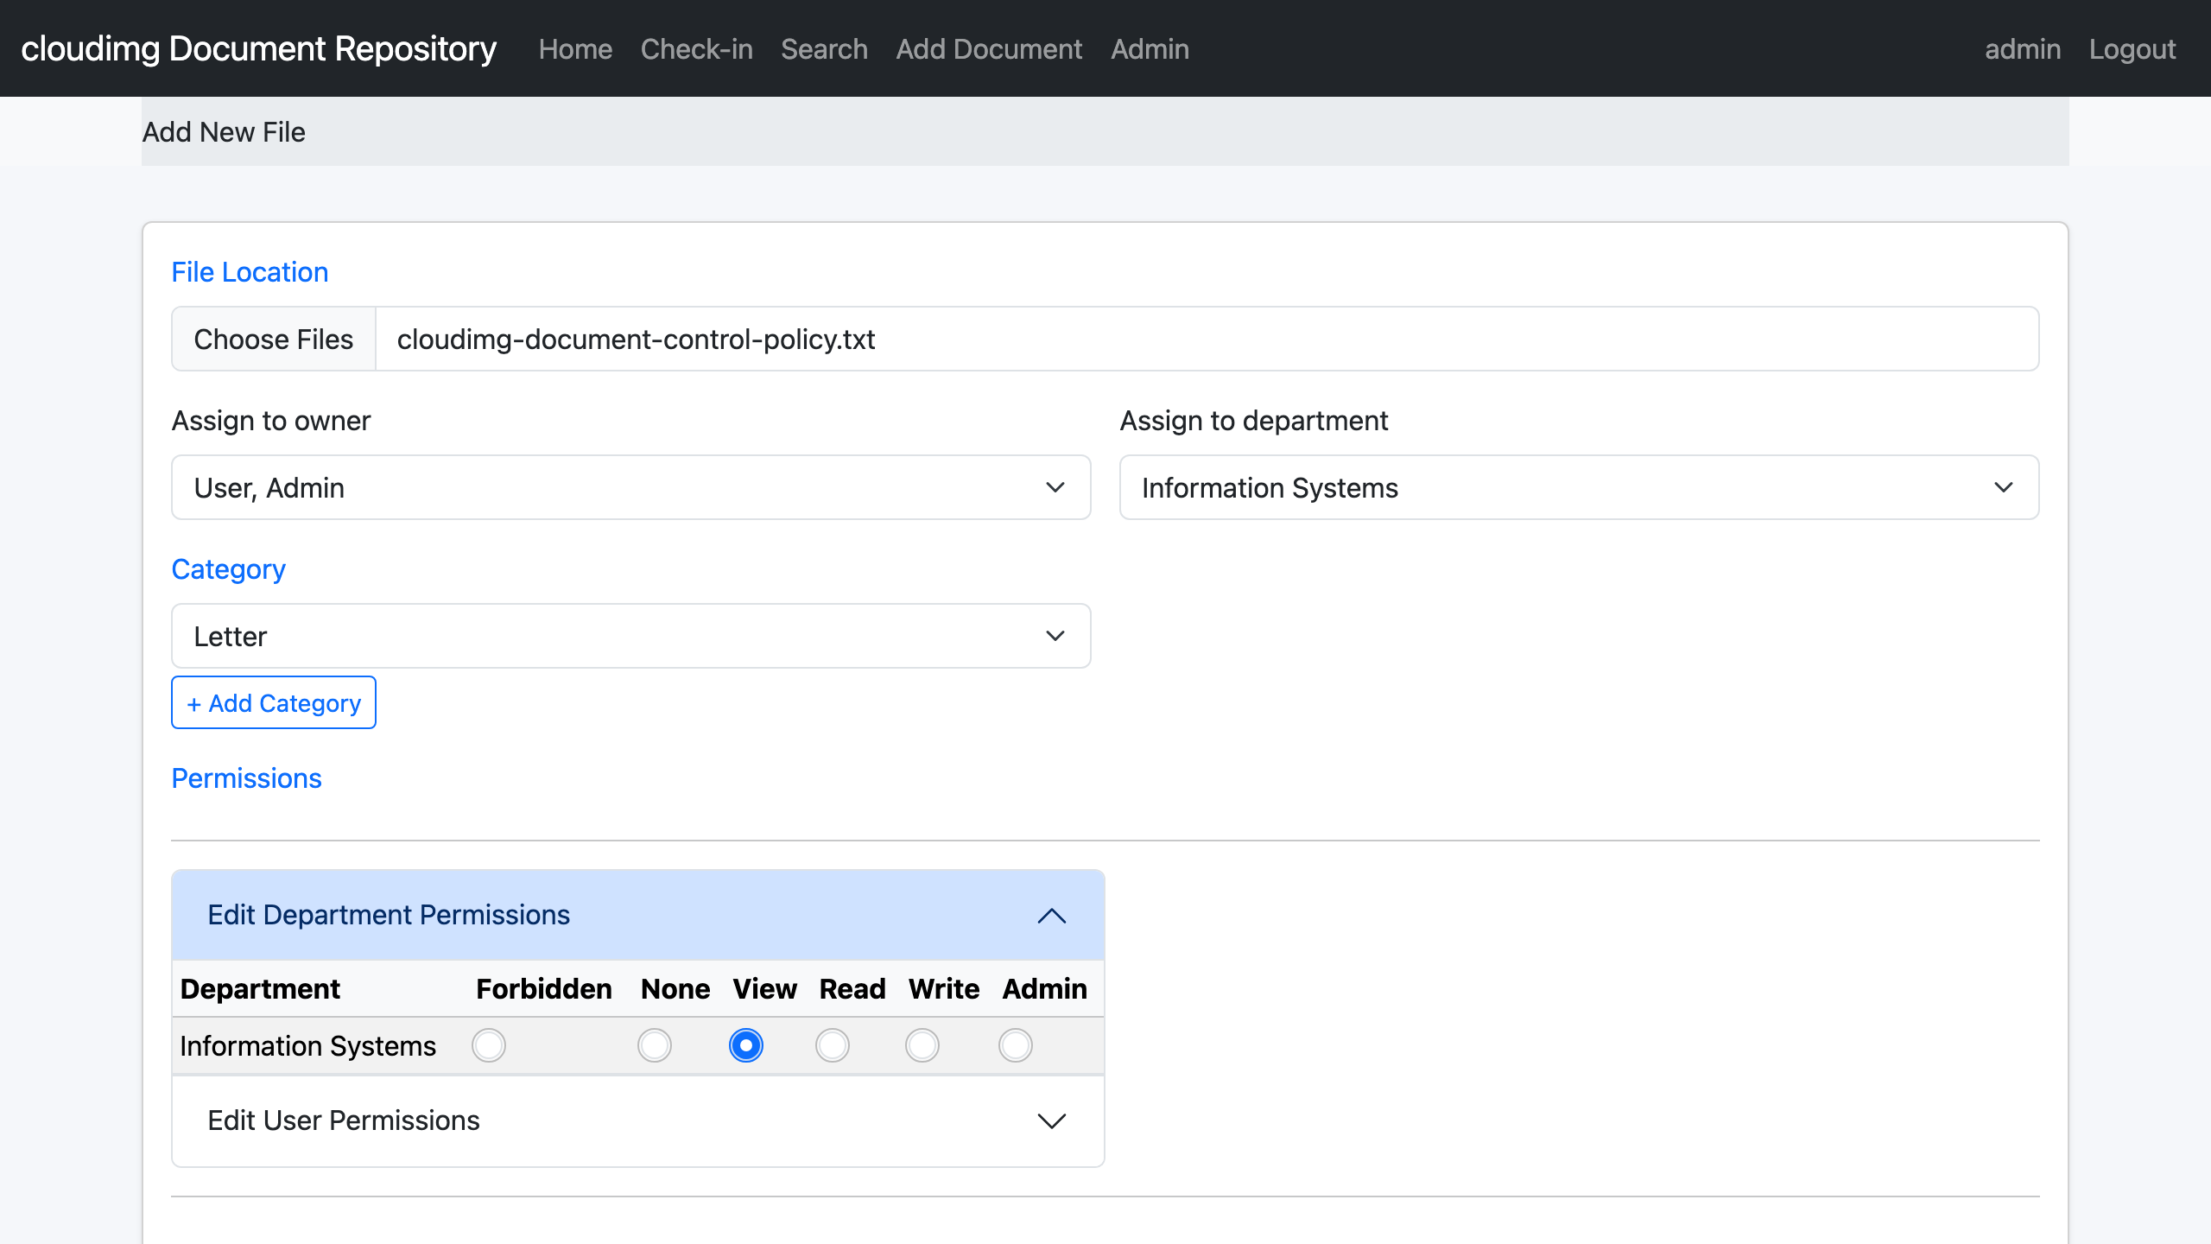This screenshot has height=1244, width=2211.
Task: Expand the Edit User Permissions section
Action: click(638, 1120)
